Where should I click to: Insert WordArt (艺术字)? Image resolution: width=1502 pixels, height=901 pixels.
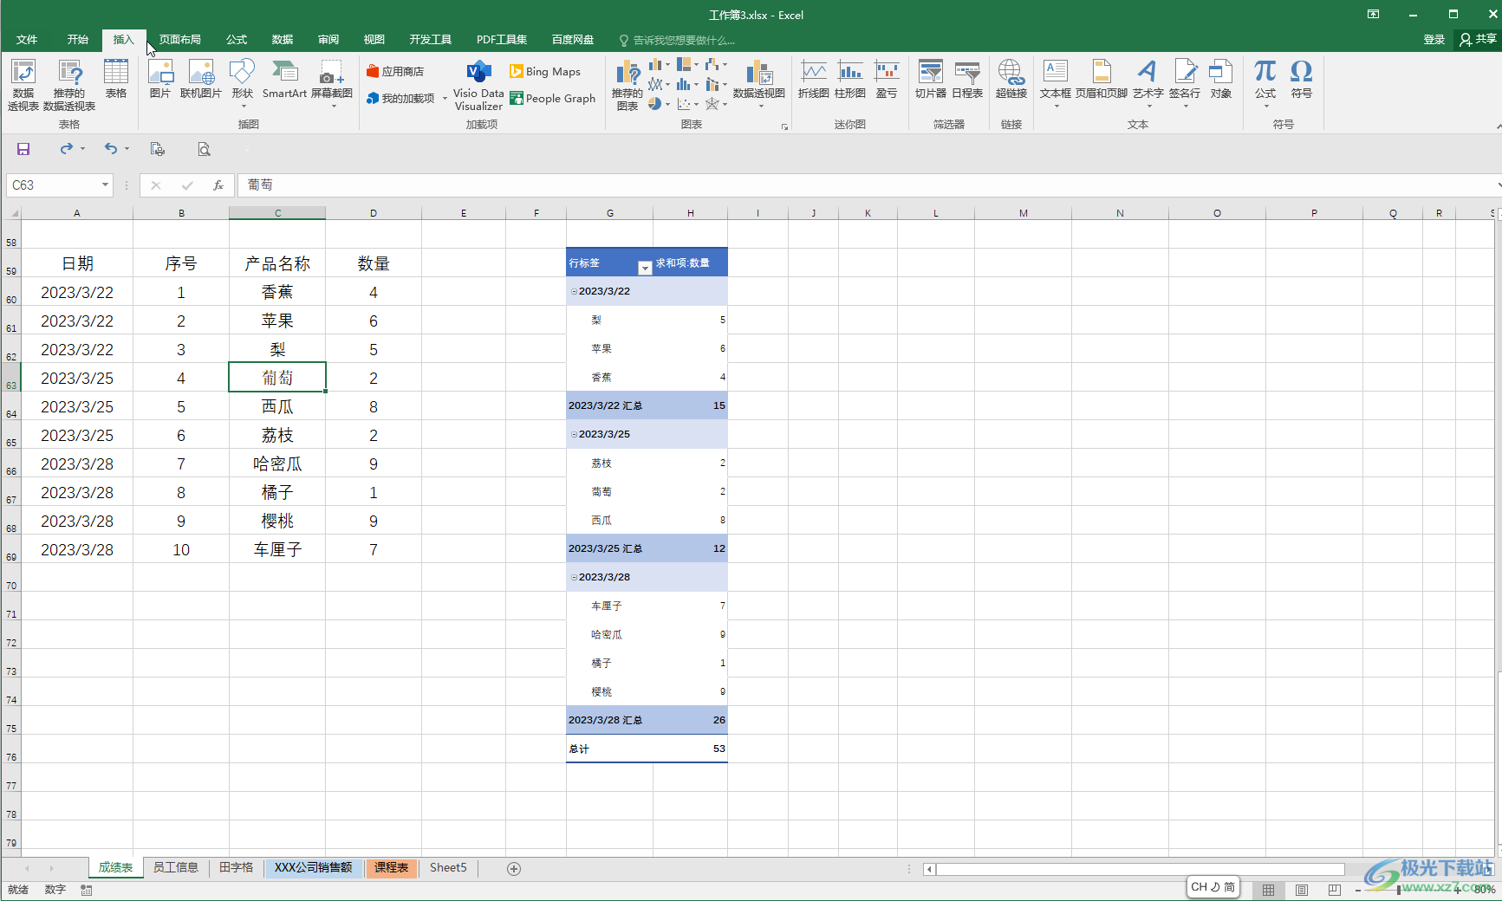pyautogui.click(x=1148, y=84)
